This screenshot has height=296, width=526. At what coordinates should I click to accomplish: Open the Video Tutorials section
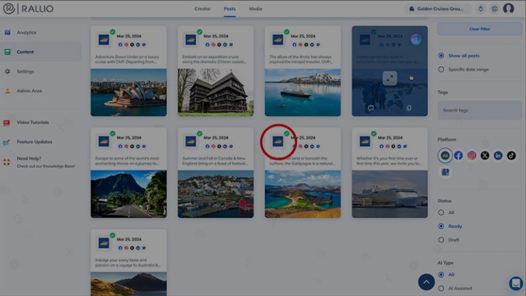click(32, 123)
